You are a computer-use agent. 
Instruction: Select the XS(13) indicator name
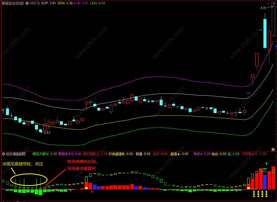[35, 3]
